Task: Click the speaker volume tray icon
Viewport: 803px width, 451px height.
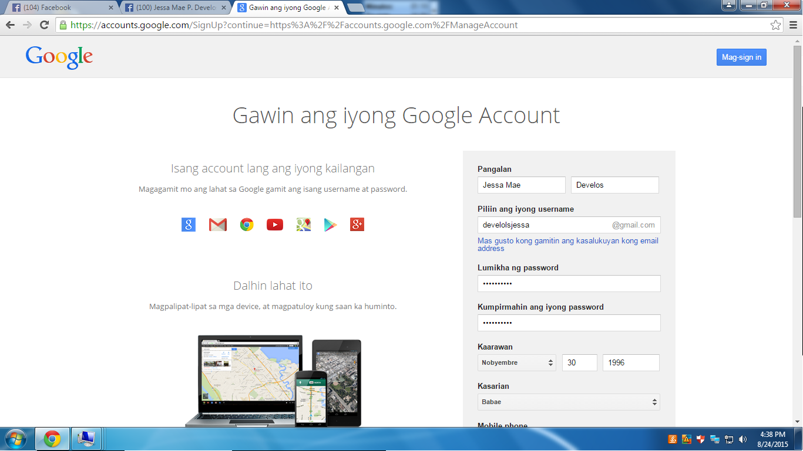Action: [743, 439]
